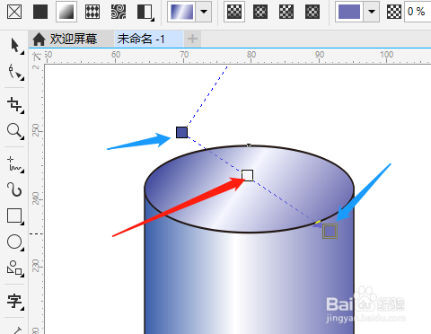Click the node transparency 0 % field
431x334 pixels.
click(x=418, y=12)
